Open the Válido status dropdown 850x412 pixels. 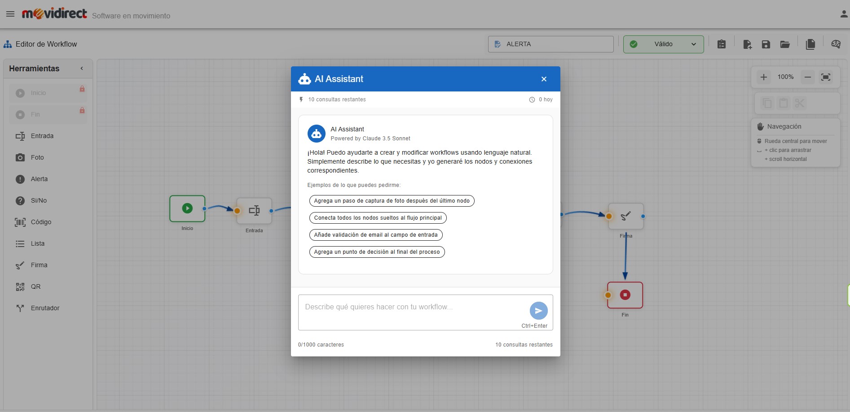663,44
